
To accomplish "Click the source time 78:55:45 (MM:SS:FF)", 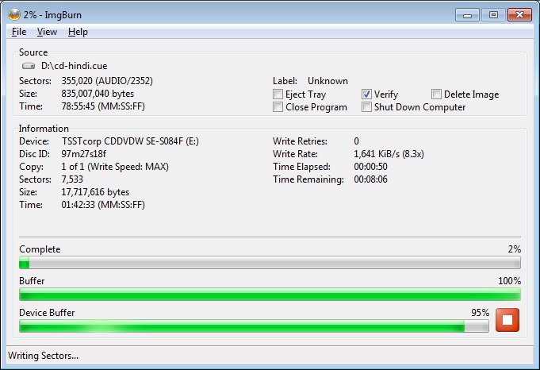I will coord(103,106).
